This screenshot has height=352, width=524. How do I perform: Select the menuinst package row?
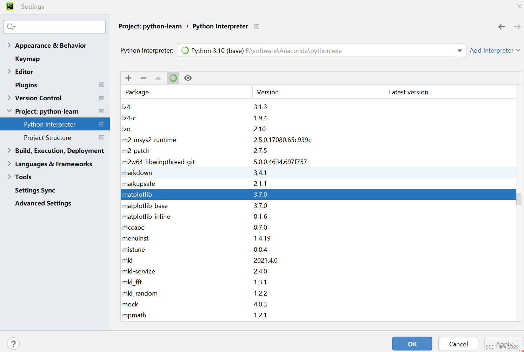pos(318,238)
